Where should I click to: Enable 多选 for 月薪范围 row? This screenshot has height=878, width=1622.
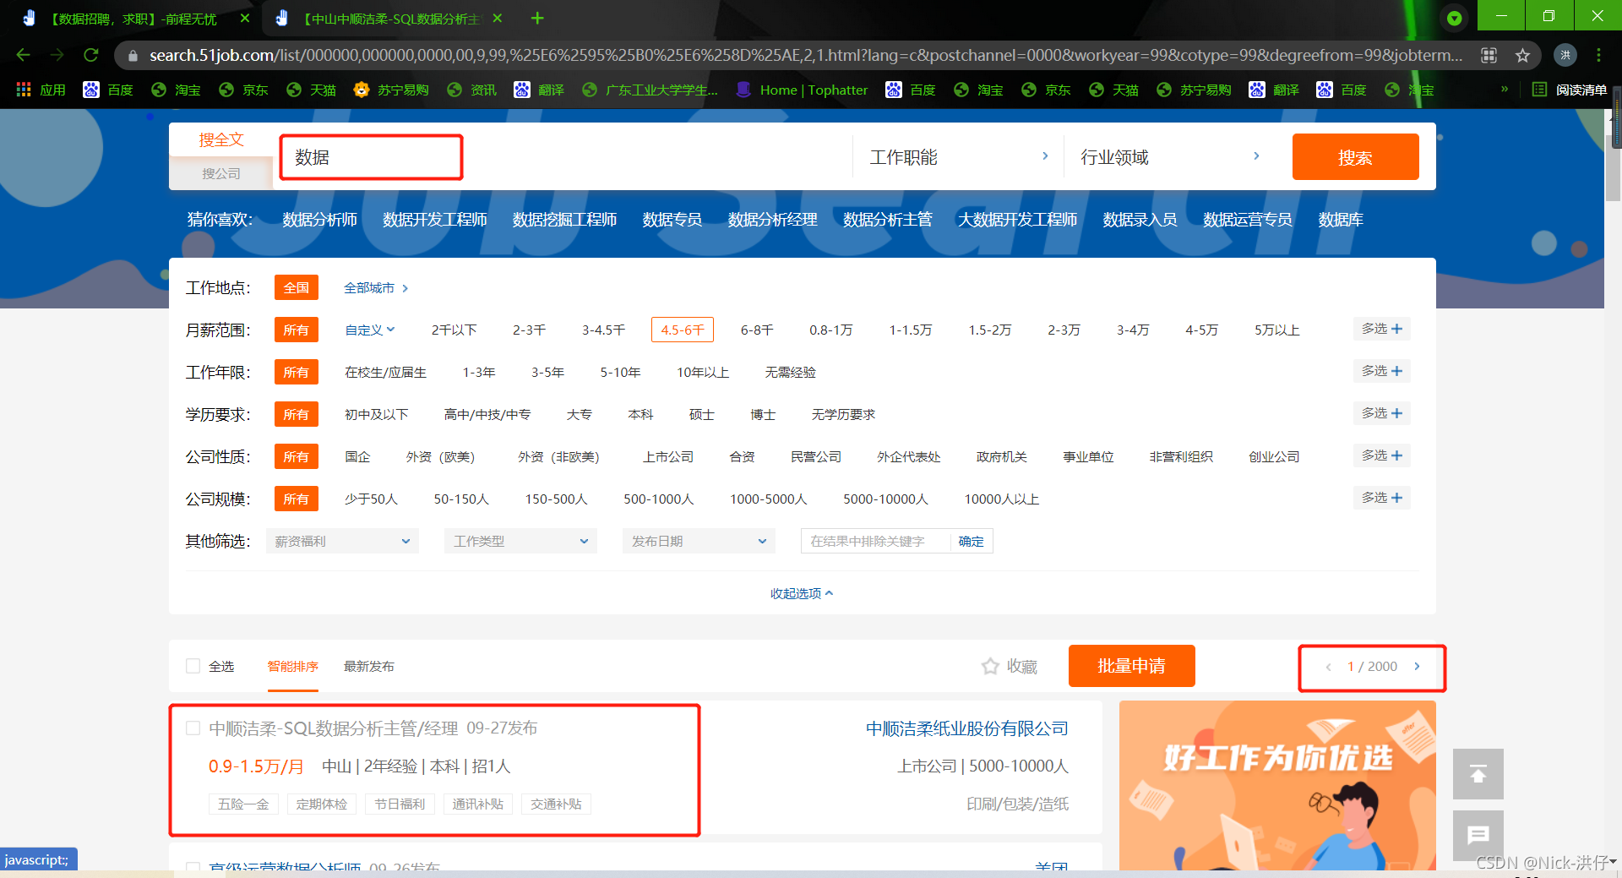click(x=1381, y=329)
